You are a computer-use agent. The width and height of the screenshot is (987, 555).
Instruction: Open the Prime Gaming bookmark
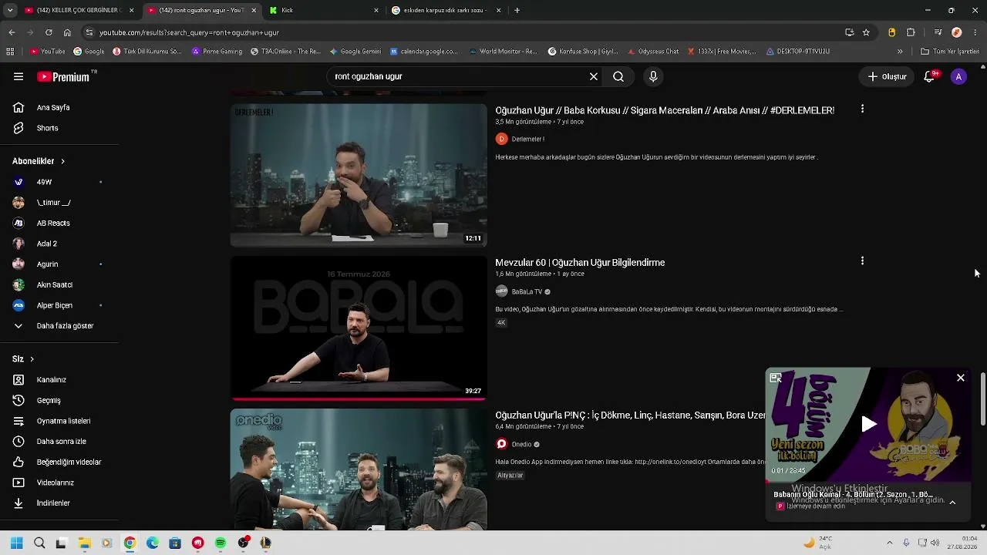[217, 52]
